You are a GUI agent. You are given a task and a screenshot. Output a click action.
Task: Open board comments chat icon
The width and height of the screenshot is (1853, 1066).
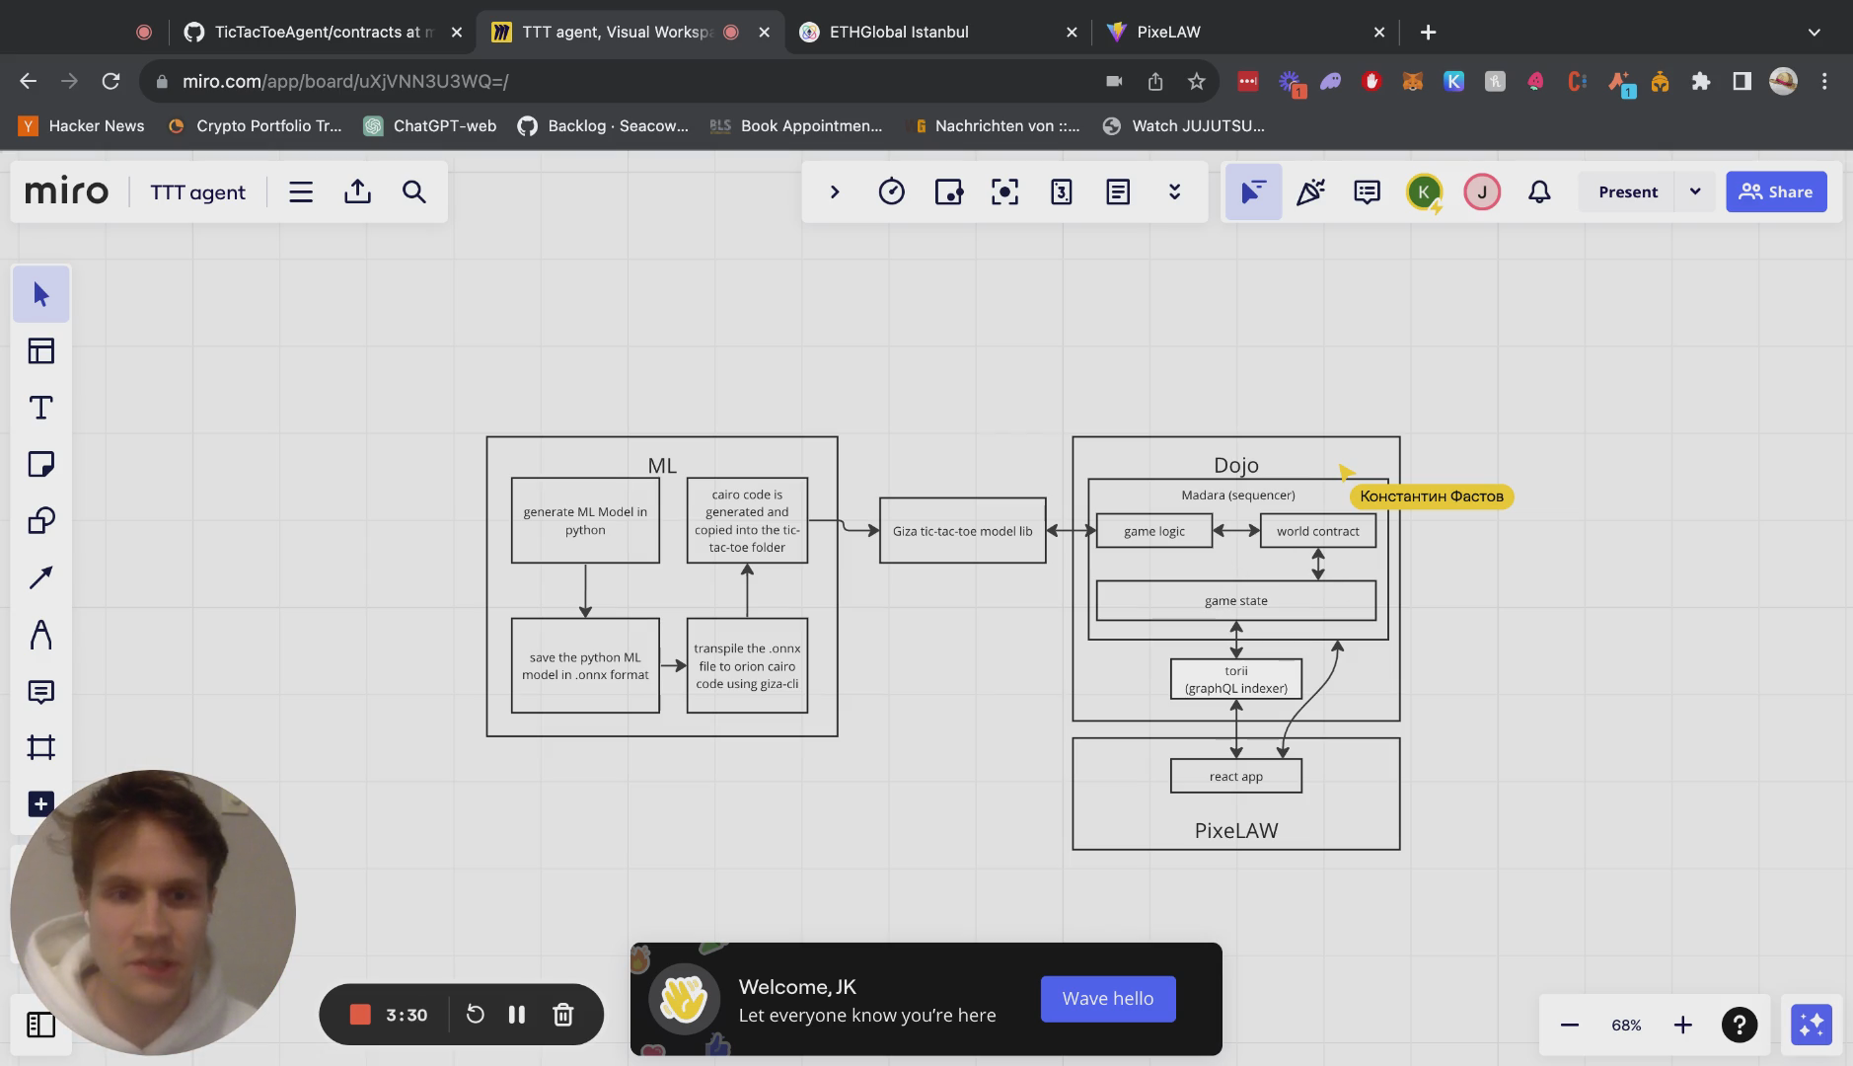coord(1367,191)
